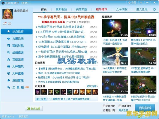Play the video thumbnail with duration 23:08

(115, 85)
